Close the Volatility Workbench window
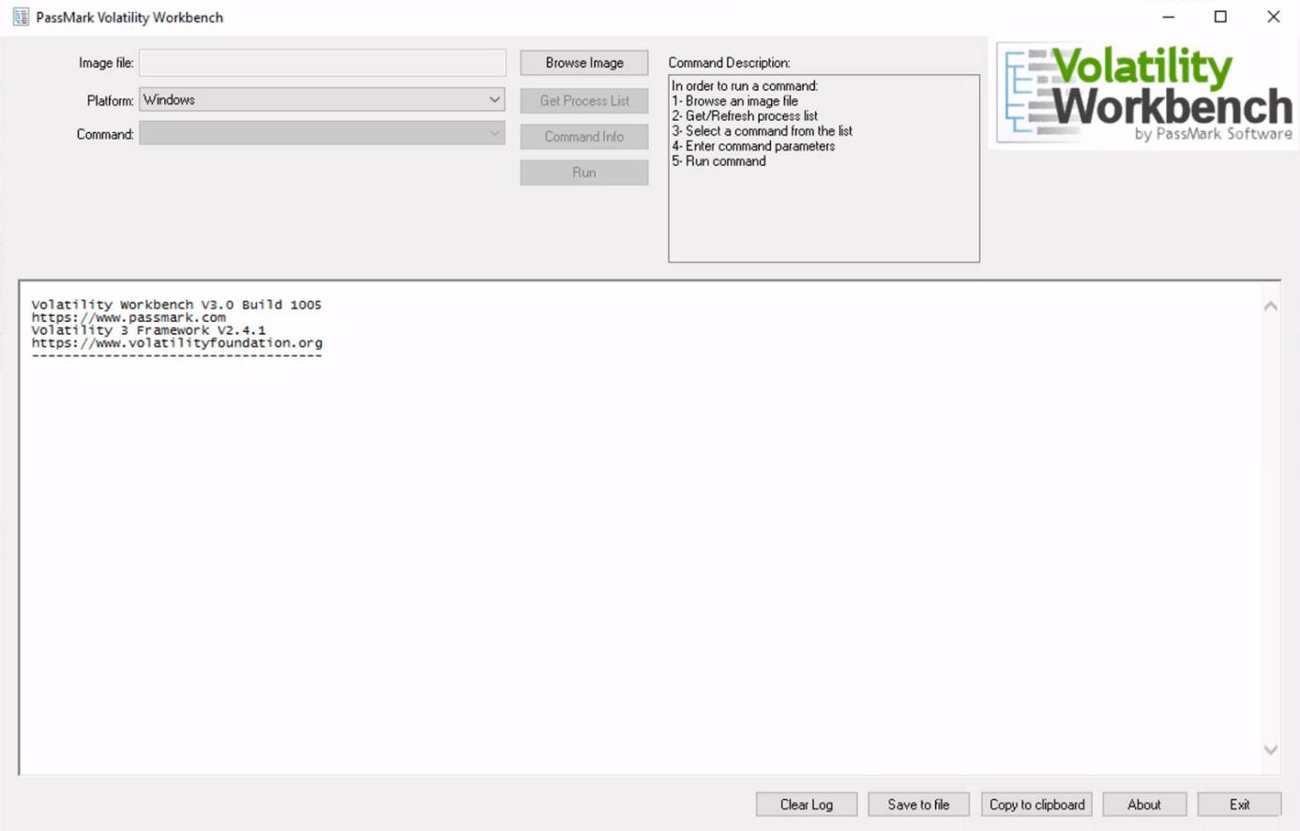This screenshot has height=831, width=1300. coord(1273,17)
